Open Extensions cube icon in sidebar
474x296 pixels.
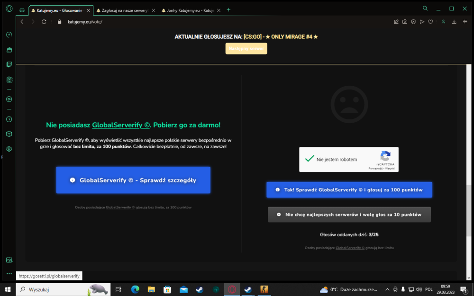pos(9,134)
